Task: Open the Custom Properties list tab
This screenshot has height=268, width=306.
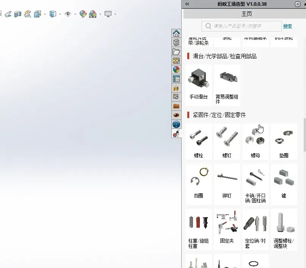Action: [x=176, y=79]
